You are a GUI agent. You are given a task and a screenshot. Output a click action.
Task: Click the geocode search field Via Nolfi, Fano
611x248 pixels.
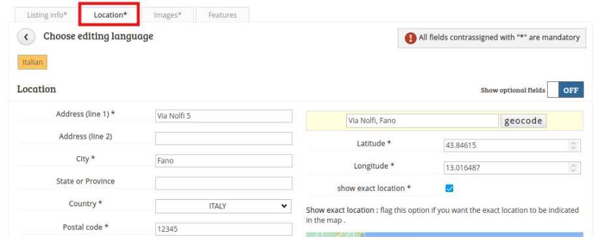[422, 121]
